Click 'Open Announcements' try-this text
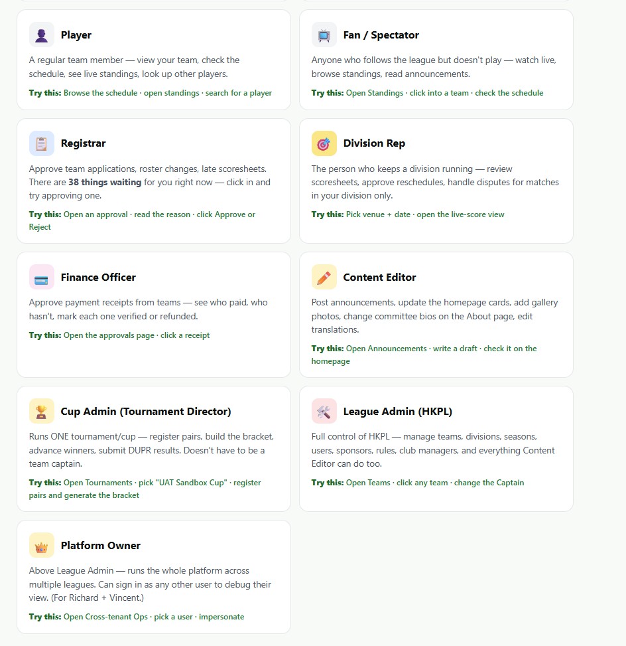This screenshot has width=626, height=646. (387, 348)
